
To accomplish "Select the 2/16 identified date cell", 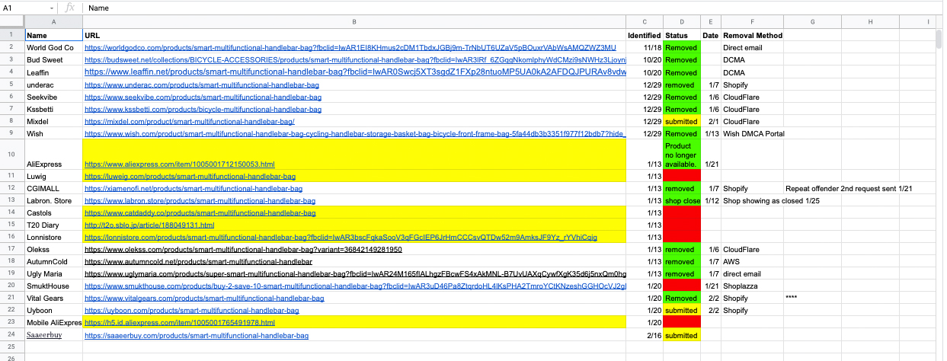I will 645,336.
